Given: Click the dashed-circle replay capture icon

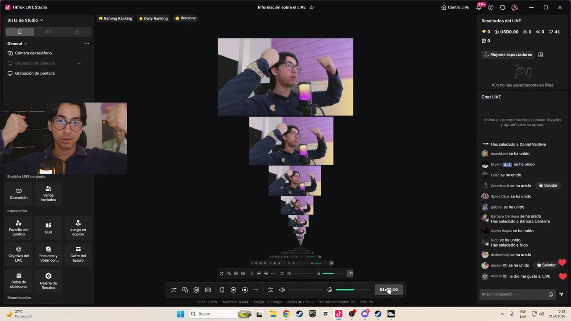Looking at the screenshot, I should click(244, 290).
